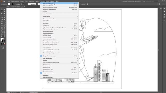Open the stroke weight dropdown
Image resolution: width=166 pixels, height=93 pixels.
(x=26, y=4)
